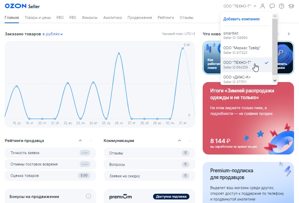Click the 8 144 ₽ earned amount

(x=220, y=141)
